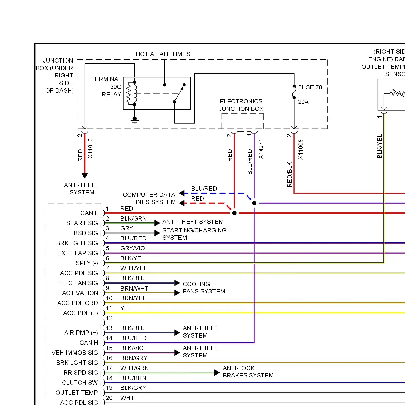Click the red dashed RED arrowhead
This screenshot has height=405, width=405.
coord(182,203)
